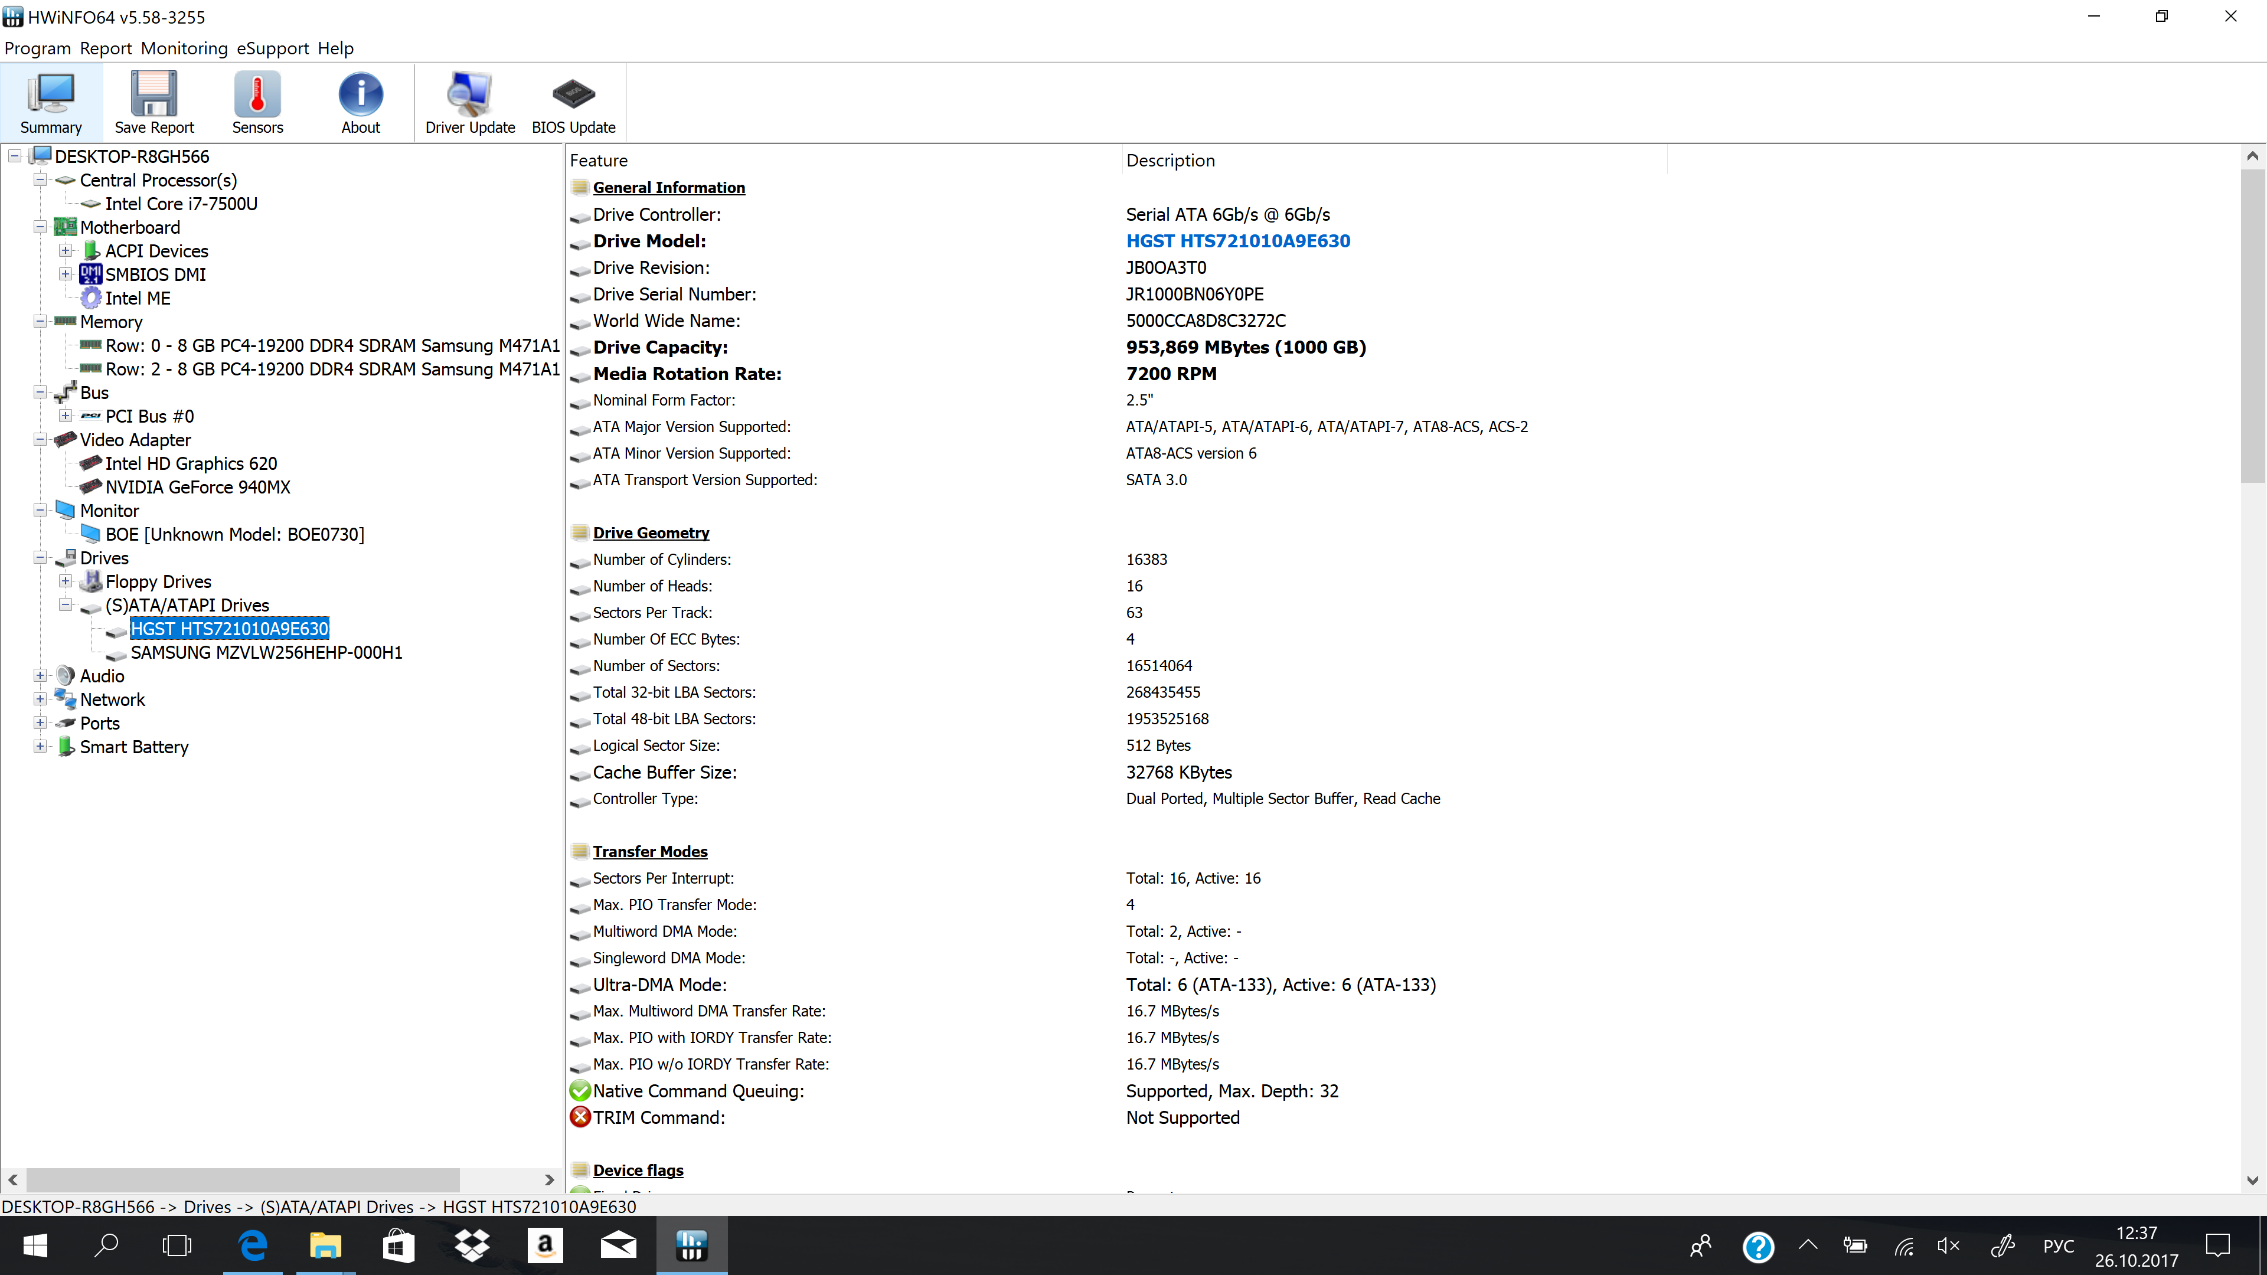Expand the Smart Battery node

coord(41,746)
